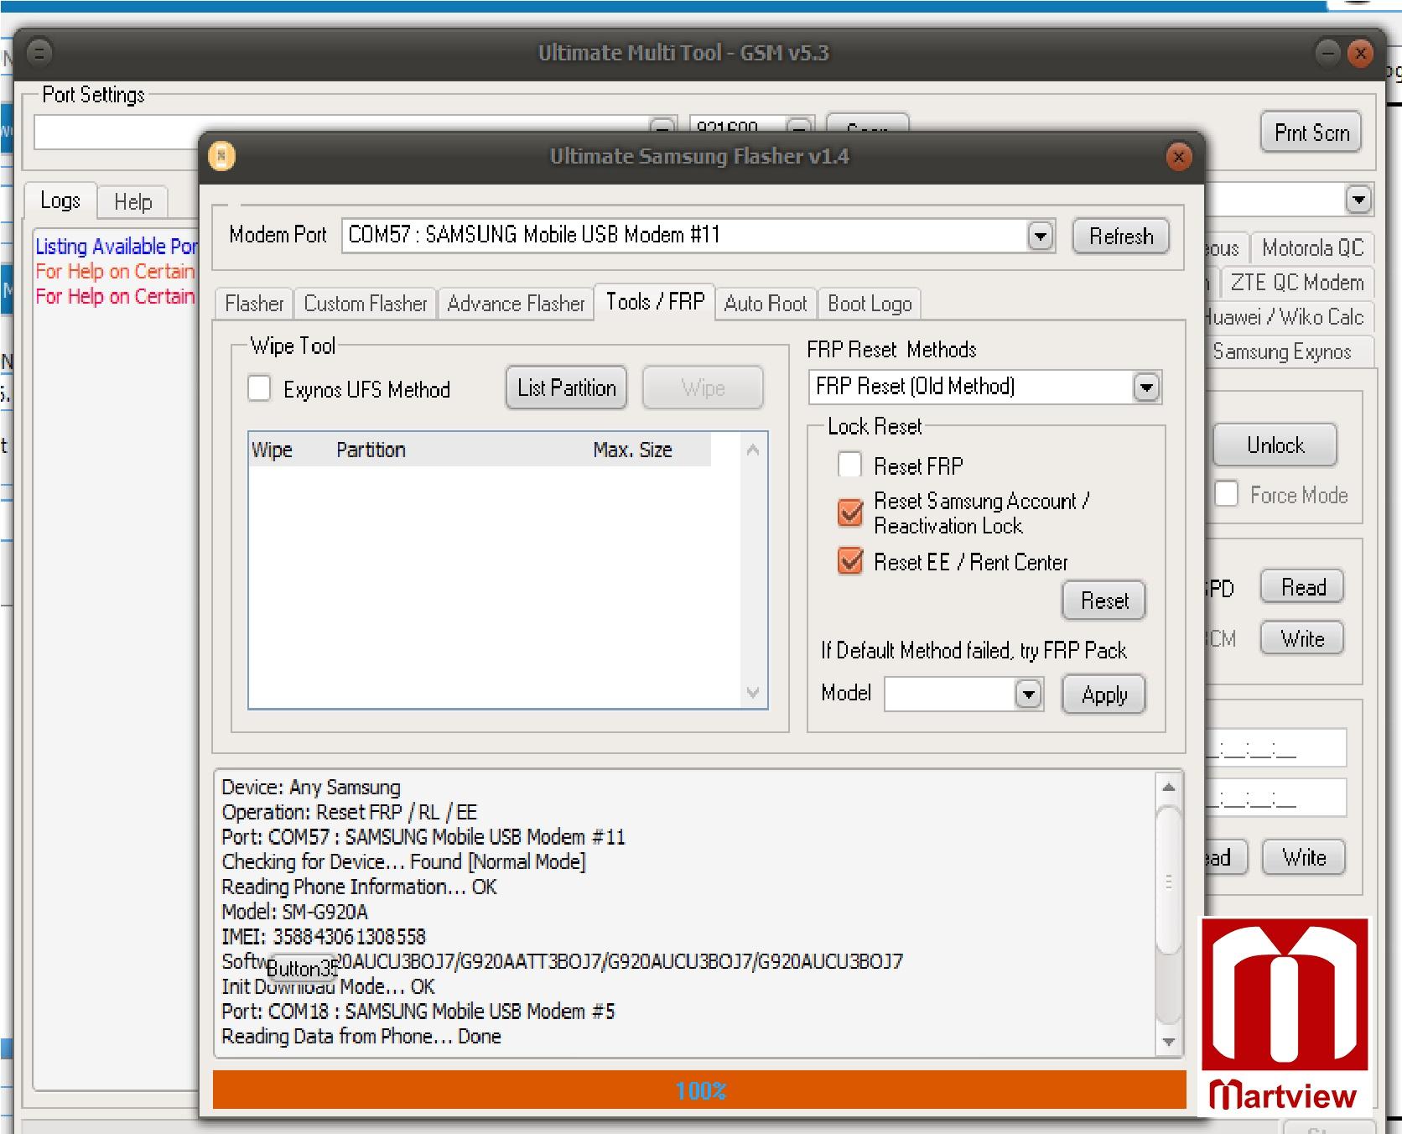Click the Wipe column header
This screenshot has width=1402, height=1134.
click(272, 450)
